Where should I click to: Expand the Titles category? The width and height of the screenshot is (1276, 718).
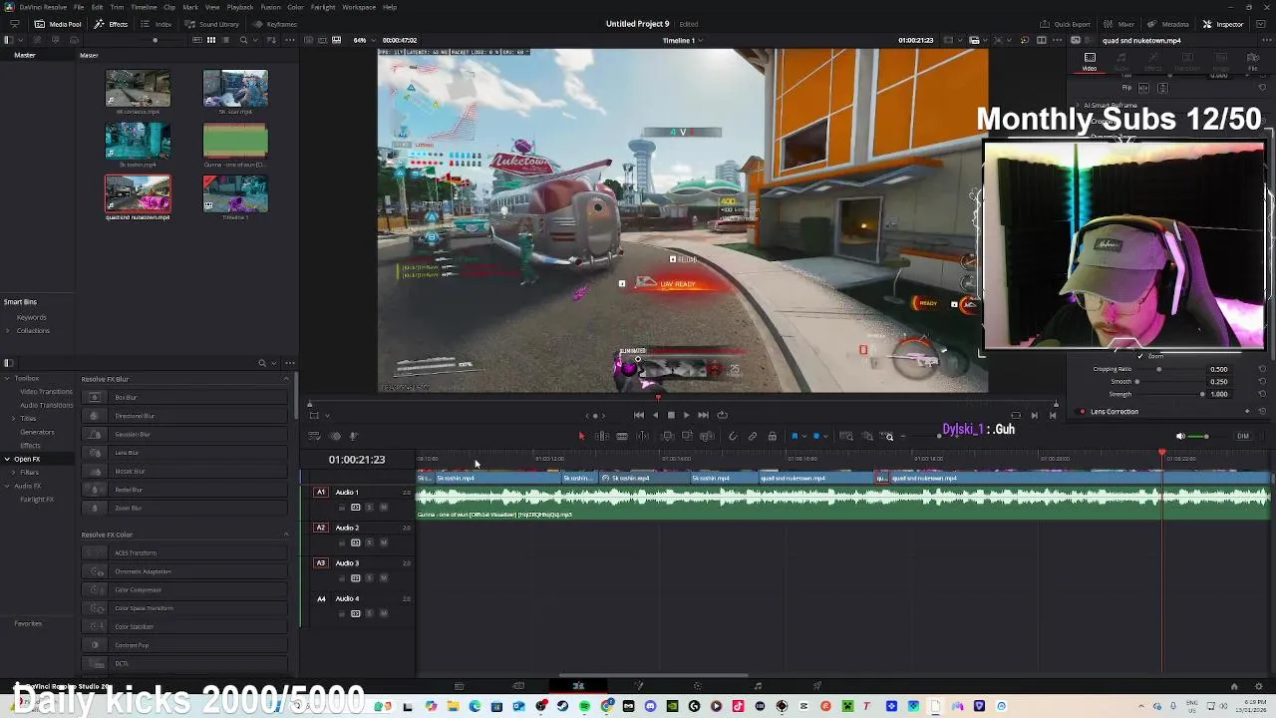[x=14, y=418]
